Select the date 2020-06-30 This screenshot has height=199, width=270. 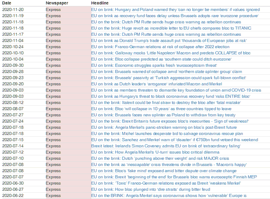click(13, 184)
